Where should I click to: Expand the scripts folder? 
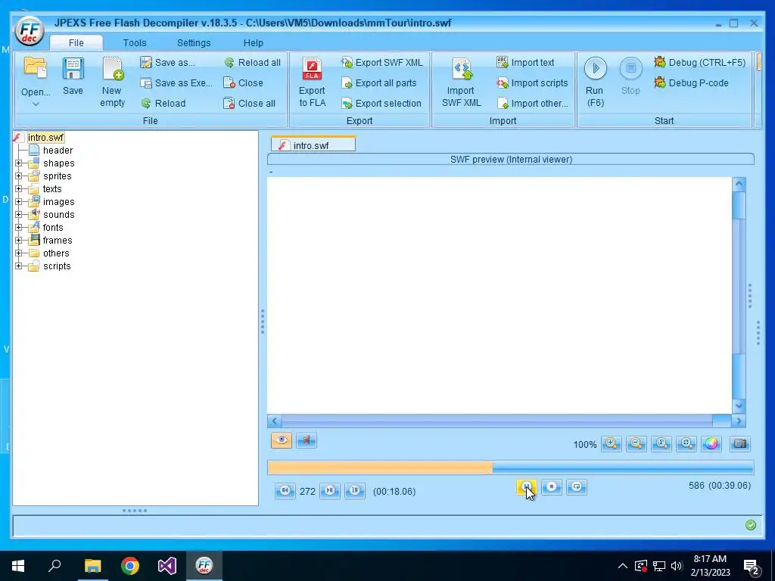coord(19,266)
